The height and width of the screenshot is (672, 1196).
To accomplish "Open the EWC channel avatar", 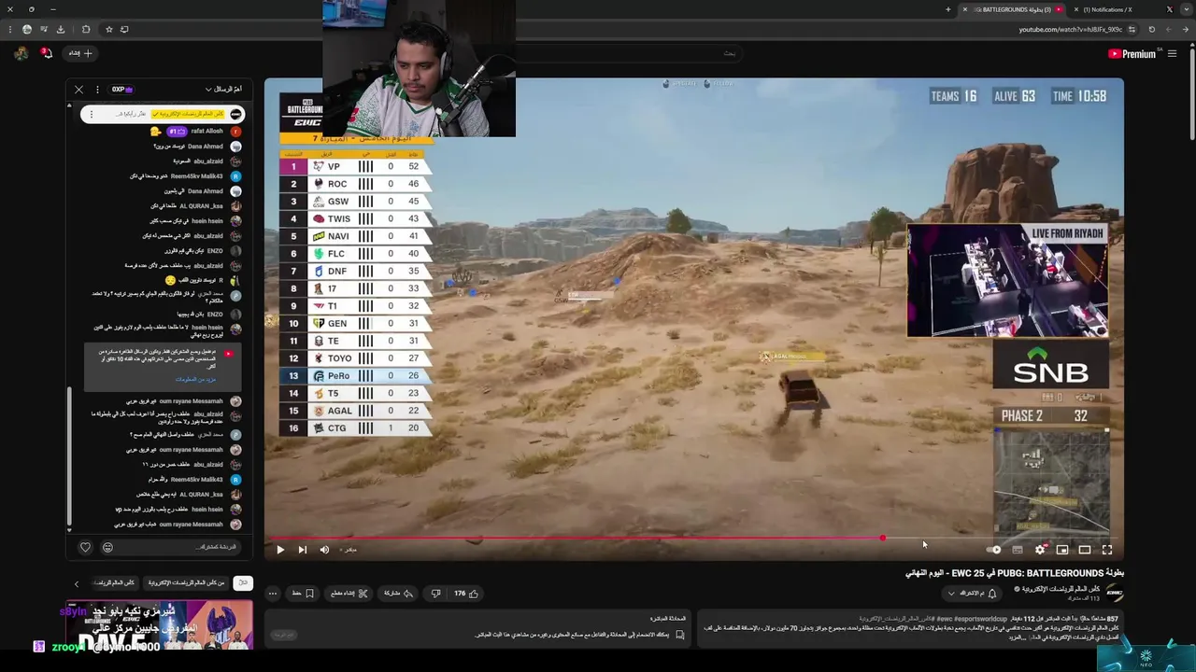I will tap(1115, 593).
